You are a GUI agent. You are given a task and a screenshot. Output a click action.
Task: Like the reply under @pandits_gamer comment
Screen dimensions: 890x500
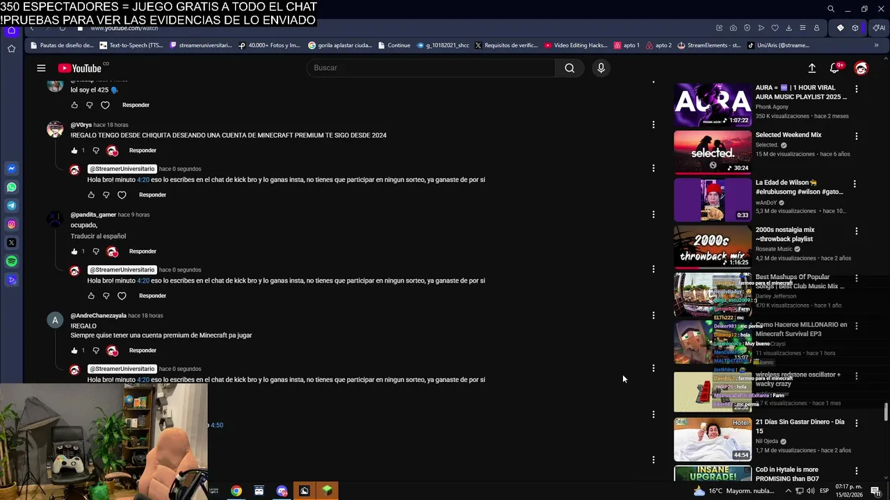pyautogui.click(x=91, y=296)
